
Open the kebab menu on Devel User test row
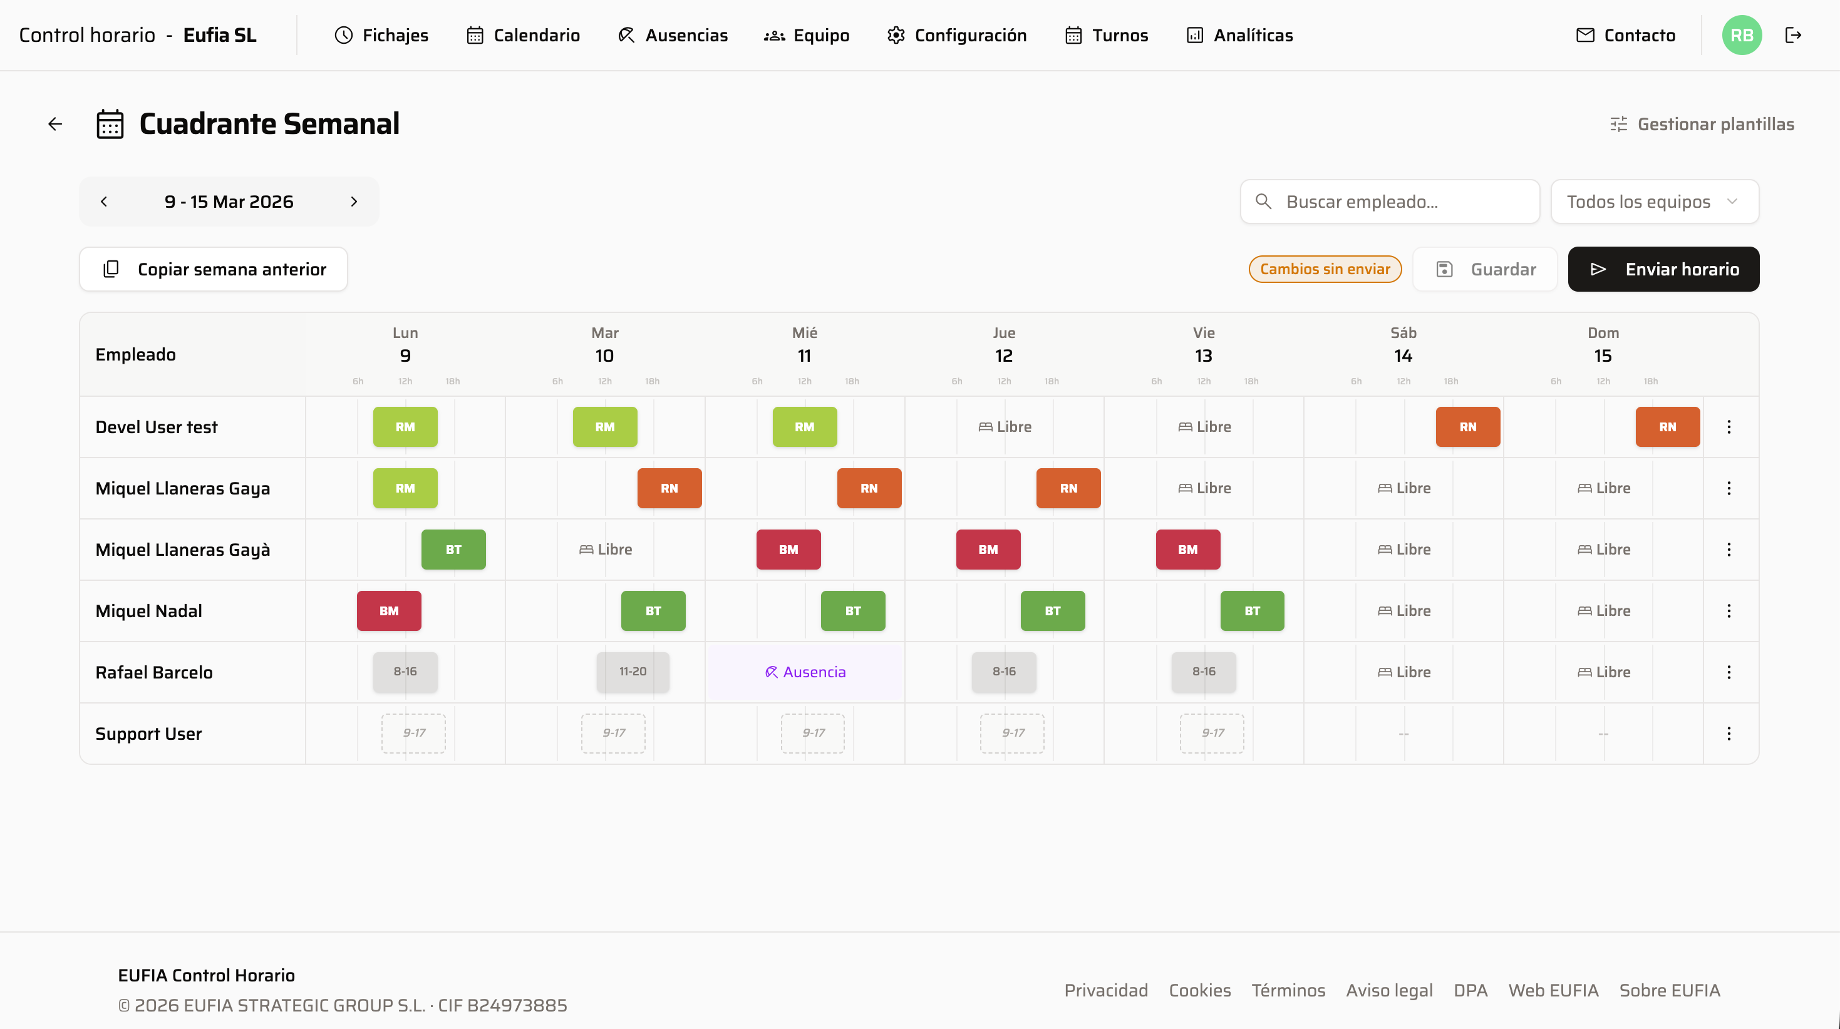[x=1729, y=426]
